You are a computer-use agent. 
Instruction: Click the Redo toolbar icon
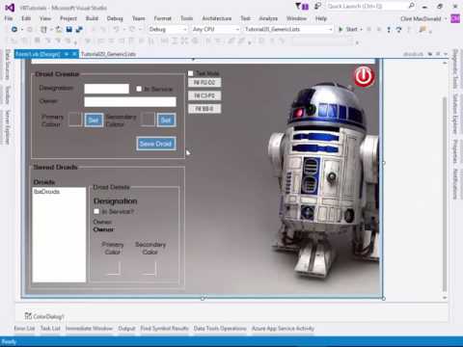pos(132,29)
